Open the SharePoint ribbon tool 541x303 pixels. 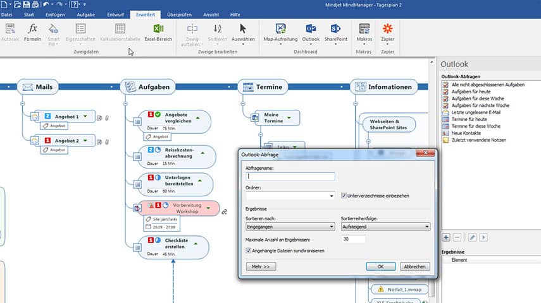coord(336,33)
